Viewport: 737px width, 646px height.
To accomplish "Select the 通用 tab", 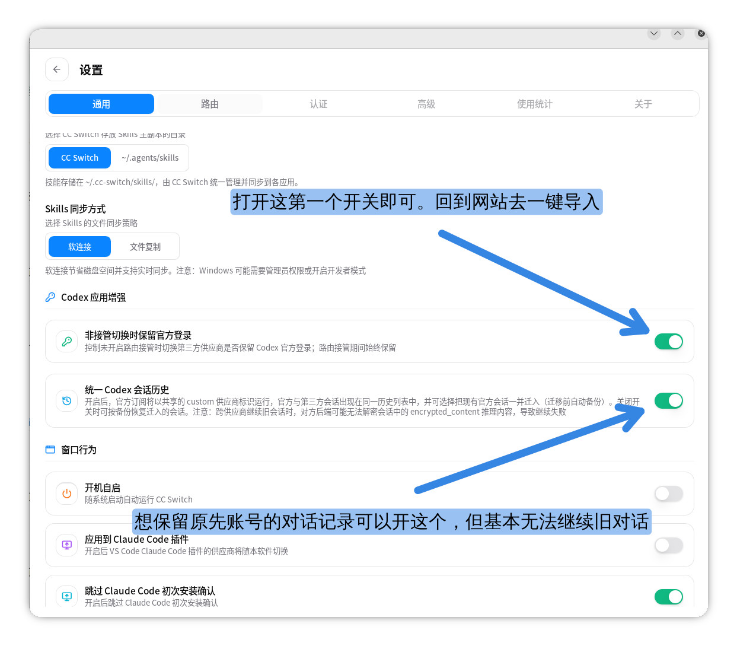I will click(x=101, y=104).
